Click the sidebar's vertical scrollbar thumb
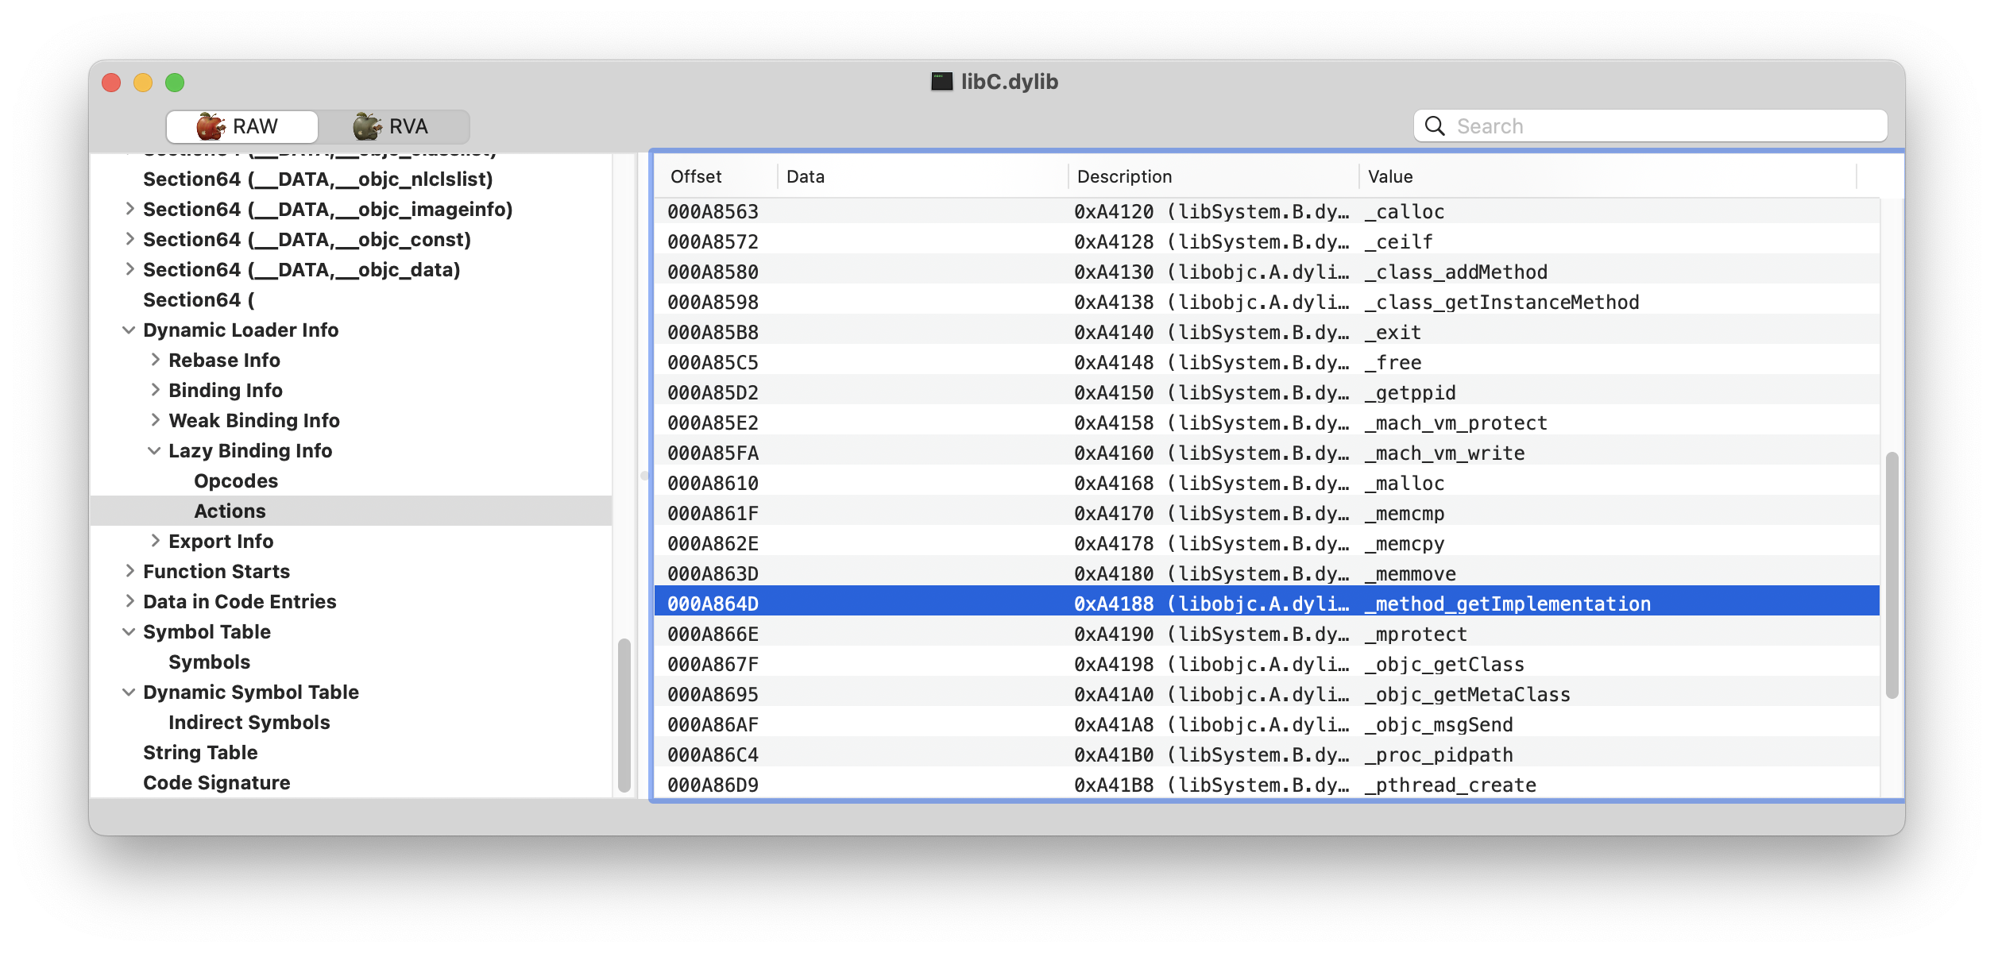The height and width of the screenshot is (953, 1994). tap(624, 715)
